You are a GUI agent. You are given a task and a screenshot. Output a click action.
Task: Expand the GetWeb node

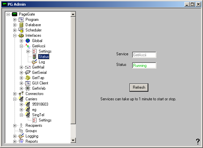(22, 88)
